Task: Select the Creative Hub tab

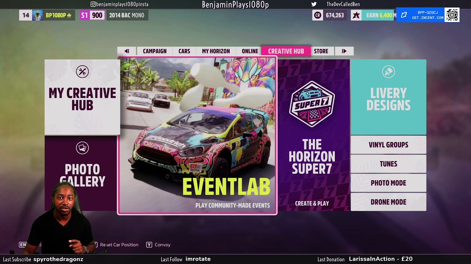Action: (286, 51)
